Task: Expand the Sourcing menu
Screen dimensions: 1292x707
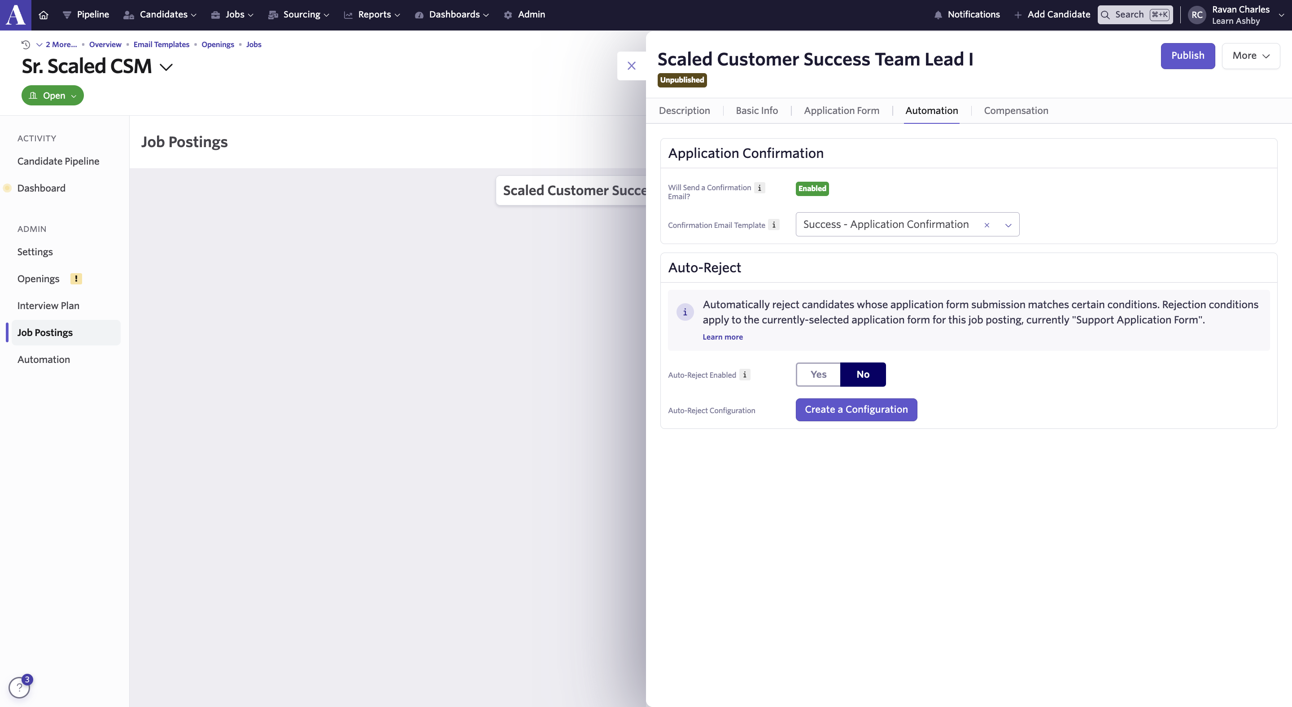Action: [x=299, y=14]
